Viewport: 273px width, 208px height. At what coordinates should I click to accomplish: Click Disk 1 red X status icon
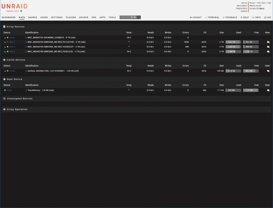pos(8,42)
